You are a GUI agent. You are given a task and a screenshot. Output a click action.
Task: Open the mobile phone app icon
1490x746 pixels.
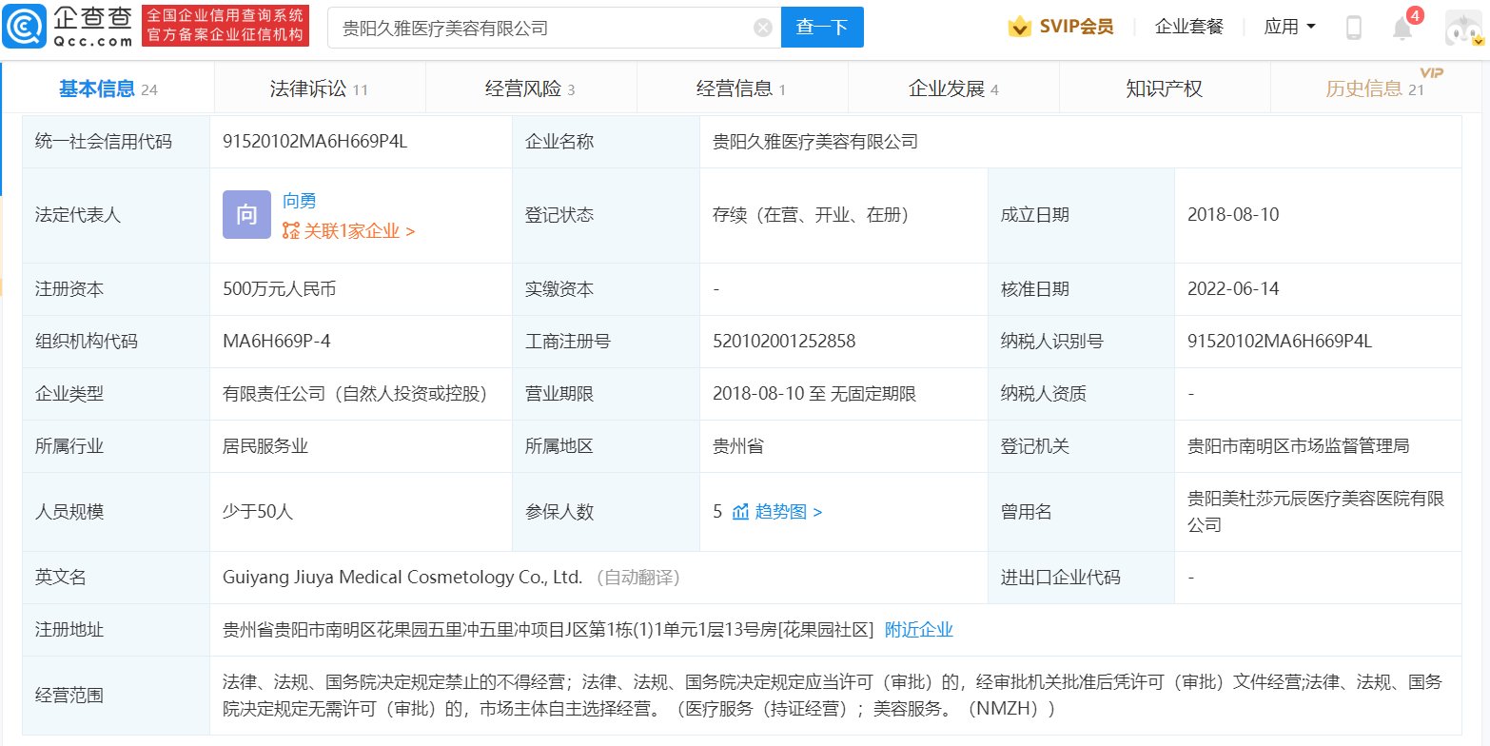[1354, 28]
